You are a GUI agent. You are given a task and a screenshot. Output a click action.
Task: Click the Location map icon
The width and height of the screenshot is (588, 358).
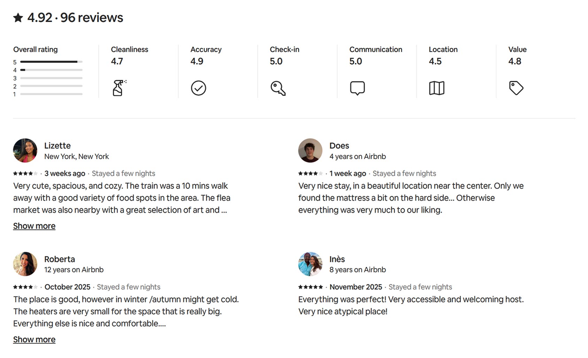[x=437, y=88]
